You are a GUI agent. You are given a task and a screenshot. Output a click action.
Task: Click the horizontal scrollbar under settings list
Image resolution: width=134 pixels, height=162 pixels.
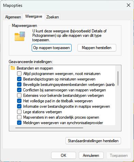(49, 128)
